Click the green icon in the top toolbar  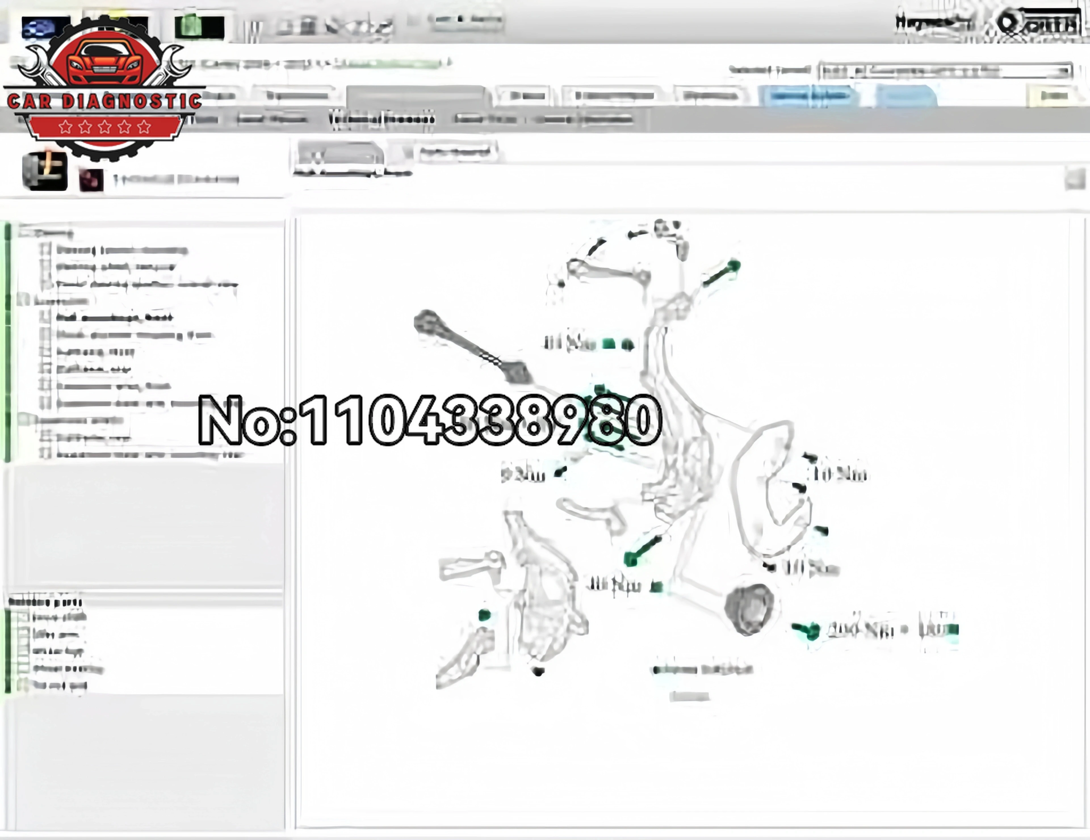tap(199, 26)
